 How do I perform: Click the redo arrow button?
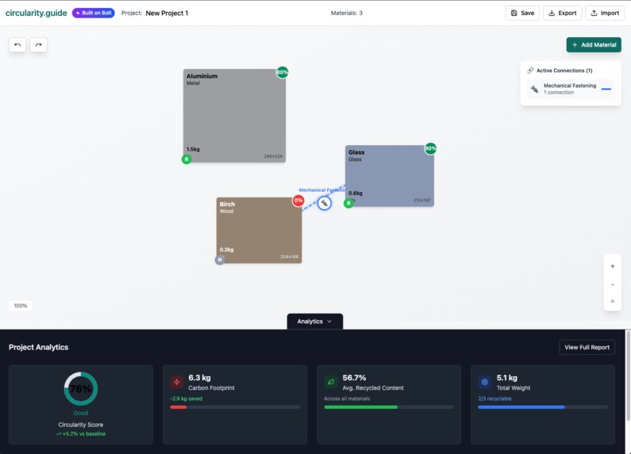(x=38, y=44)
